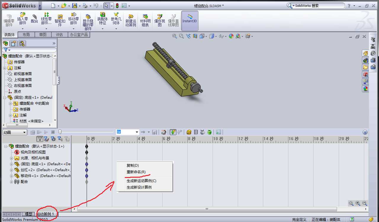Click the Exploded View (爆炸视图) tool
This screenshot has width=379, height=222.
(160, 20)
